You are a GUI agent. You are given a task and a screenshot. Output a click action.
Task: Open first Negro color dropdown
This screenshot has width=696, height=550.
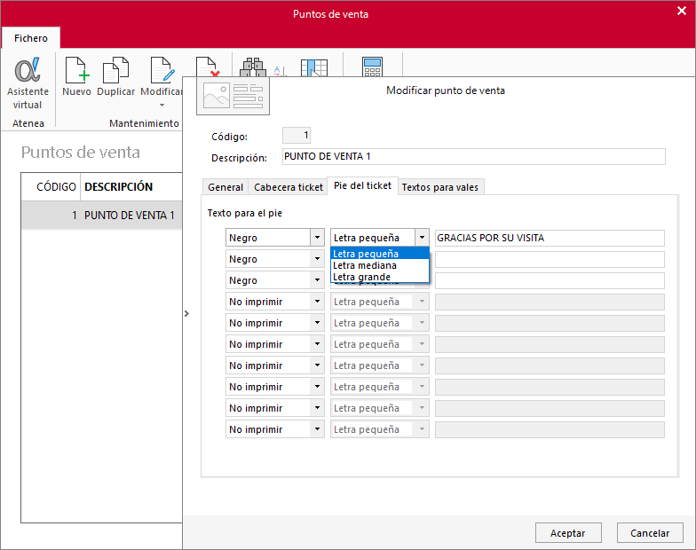[275, 238]
